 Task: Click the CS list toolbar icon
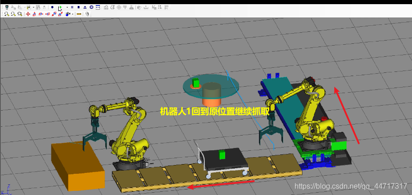coord(160,7)
